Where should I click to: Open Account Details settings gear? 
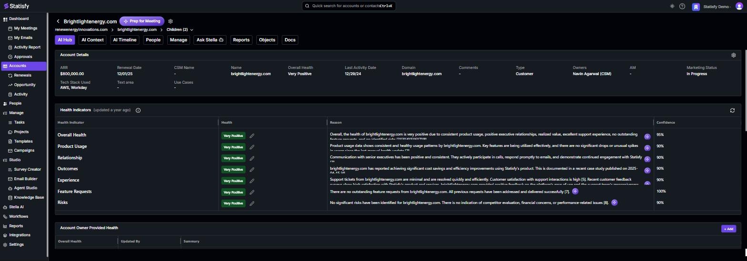[x=733, y=55]
